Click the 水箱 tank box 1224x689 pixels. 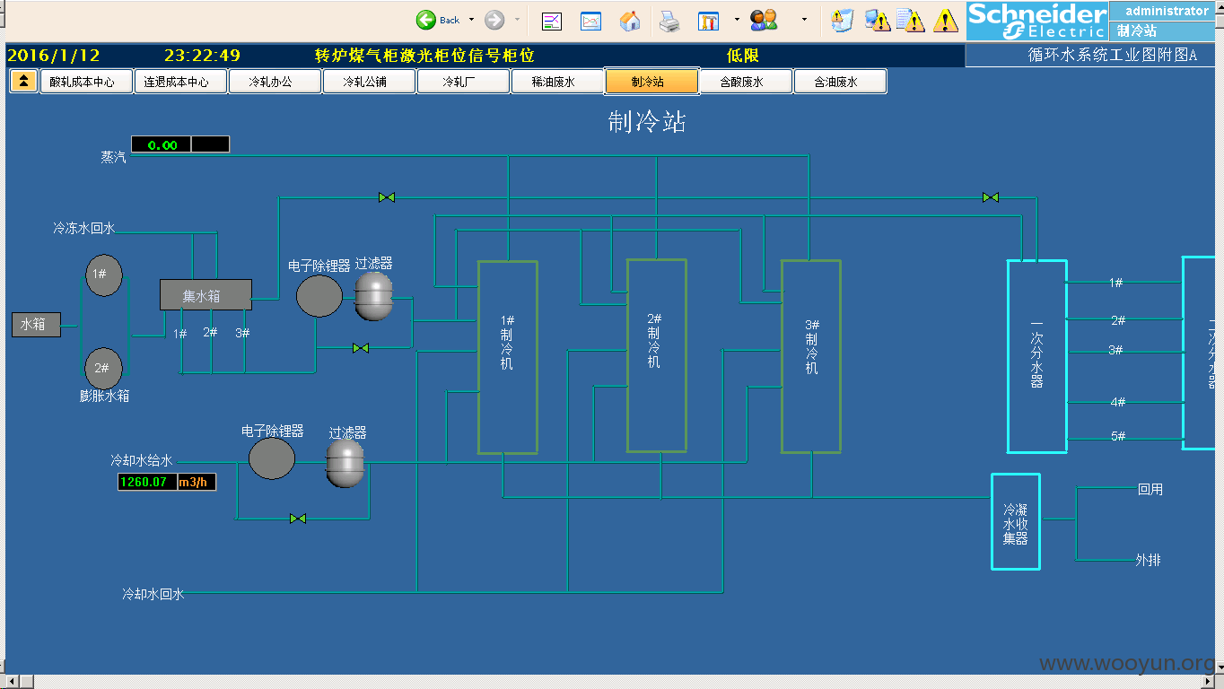[x=36, y=325]
